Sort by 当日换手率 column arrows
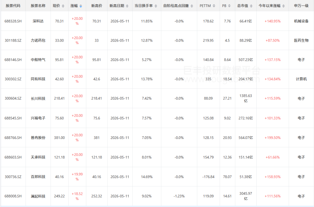This screenshot has height=207, width=314. [156, 6]
